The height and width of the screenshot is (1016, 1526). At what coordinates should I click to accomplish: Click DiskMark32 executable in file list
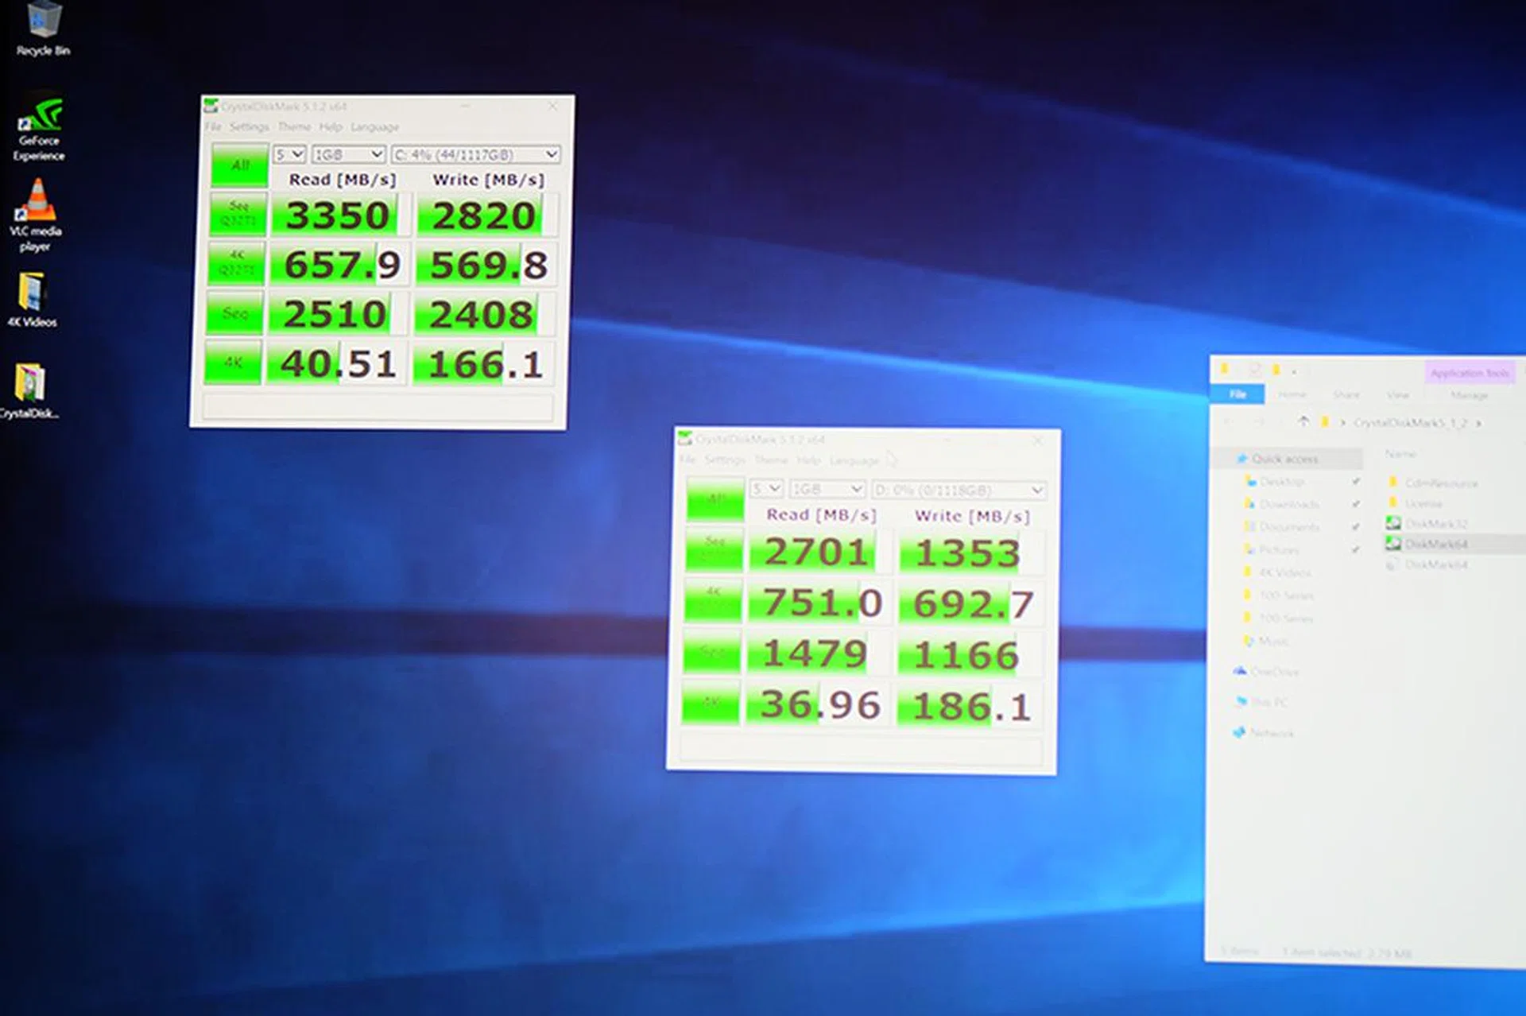coord(1435,523)
